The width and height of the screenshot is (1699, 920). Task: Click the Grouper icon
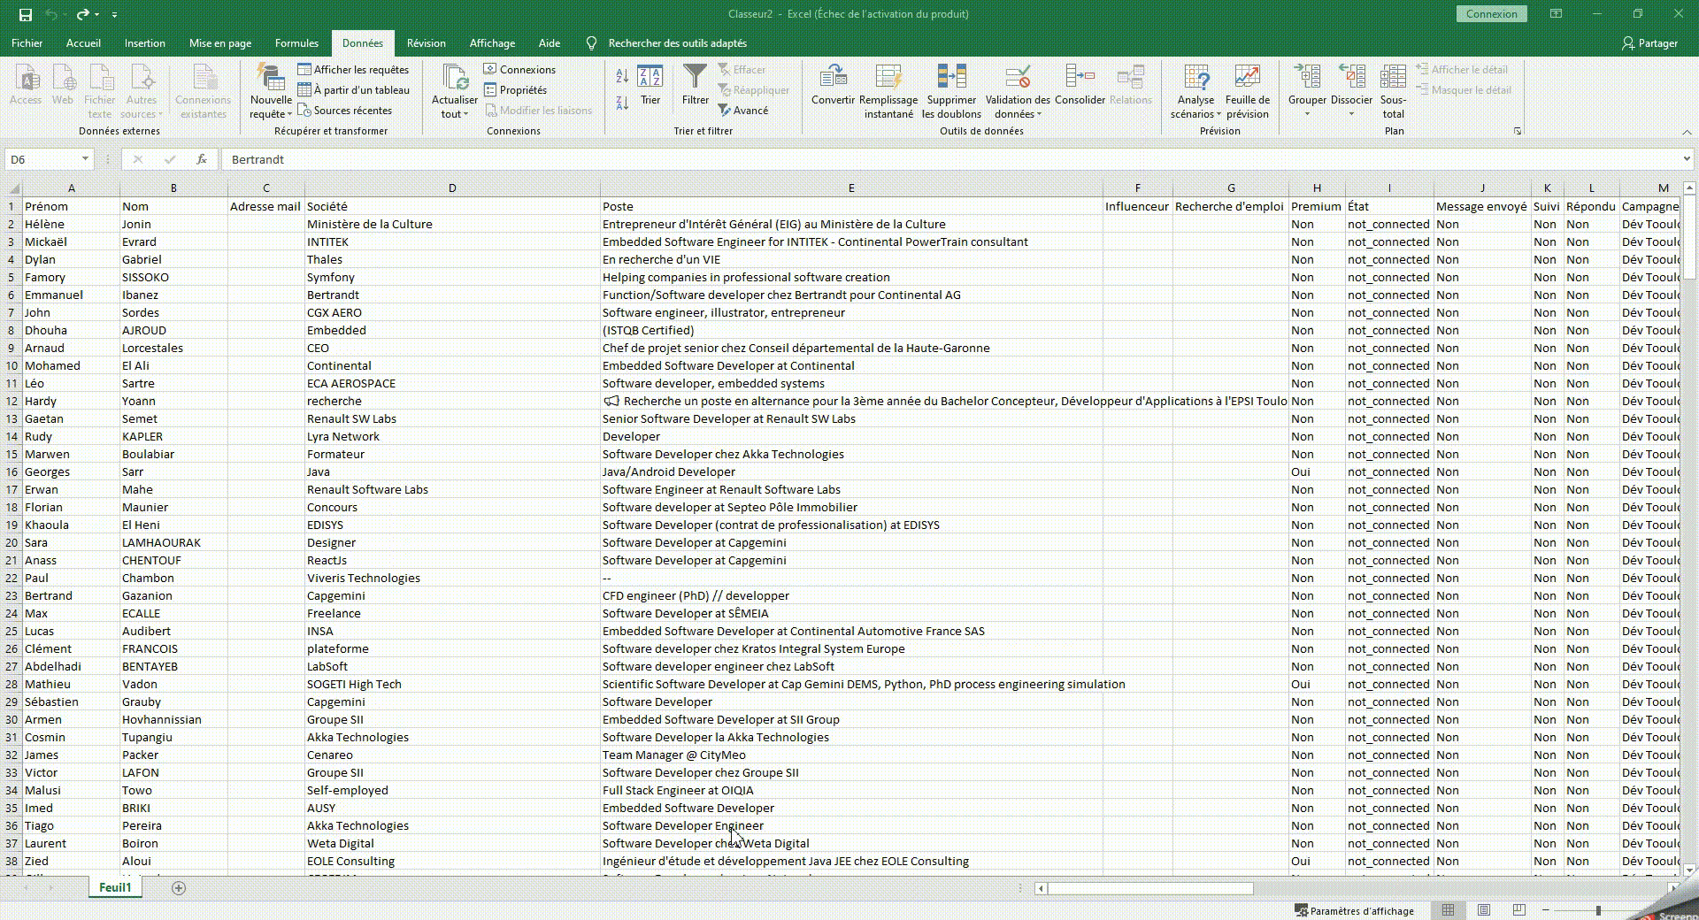point(1307,77)
